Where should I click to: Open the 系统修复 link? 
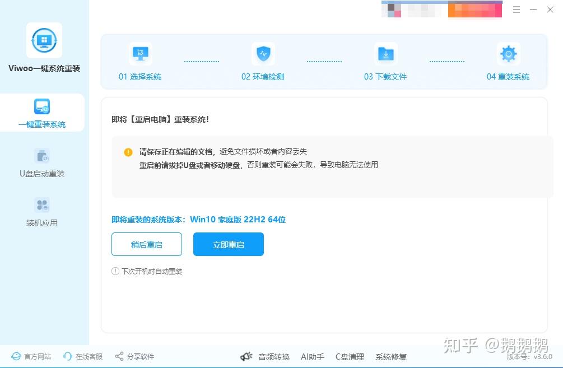[391, 357]
